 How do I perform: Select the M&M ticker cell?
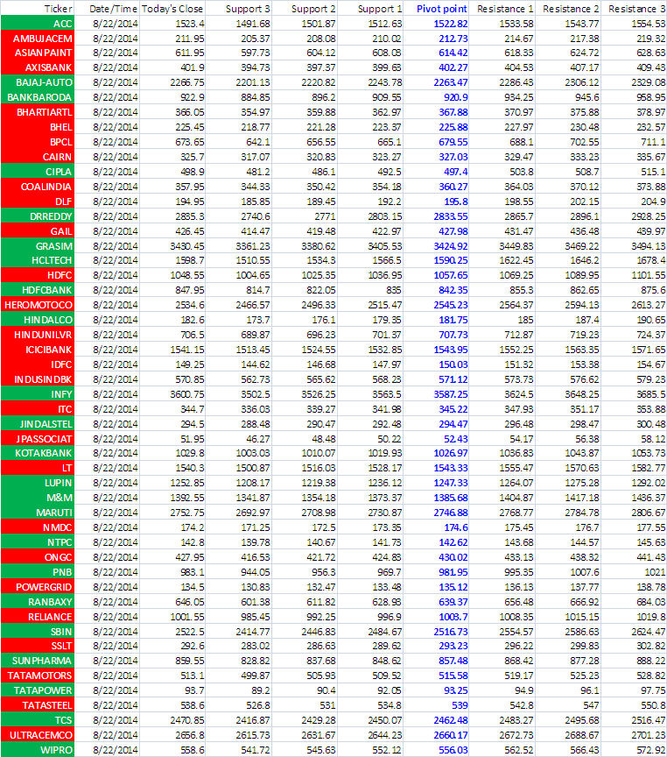(38, 498)
